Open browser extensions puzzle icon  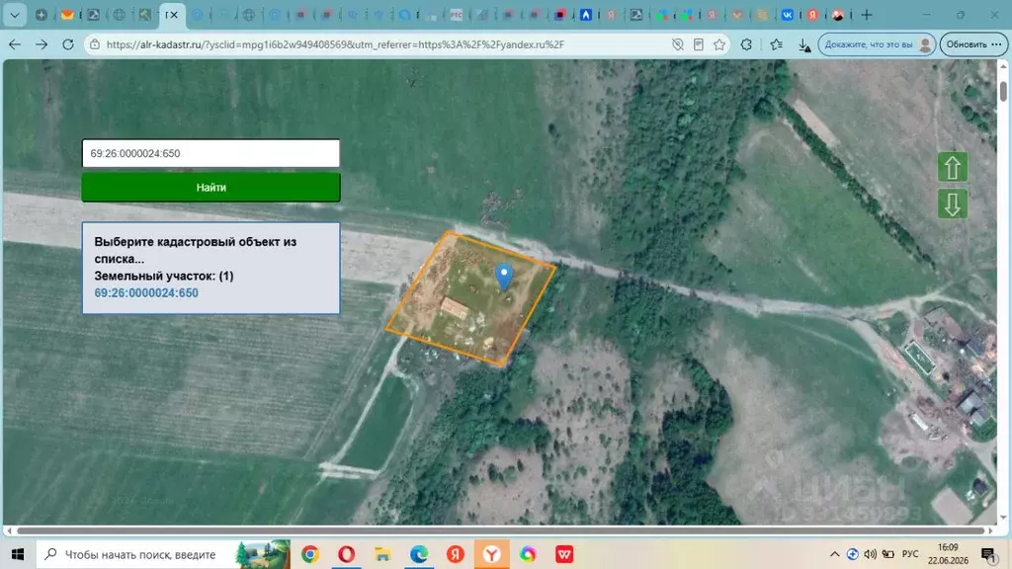(747, 44)
